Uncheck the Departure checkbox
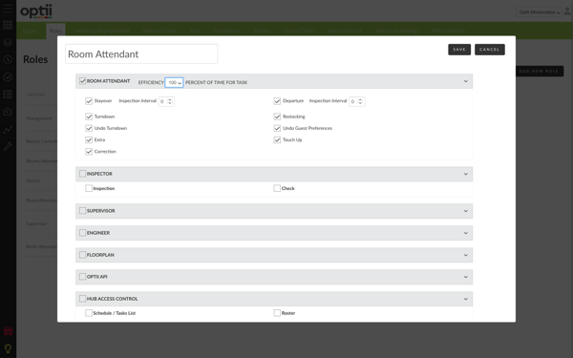 (x=277, y=101)
